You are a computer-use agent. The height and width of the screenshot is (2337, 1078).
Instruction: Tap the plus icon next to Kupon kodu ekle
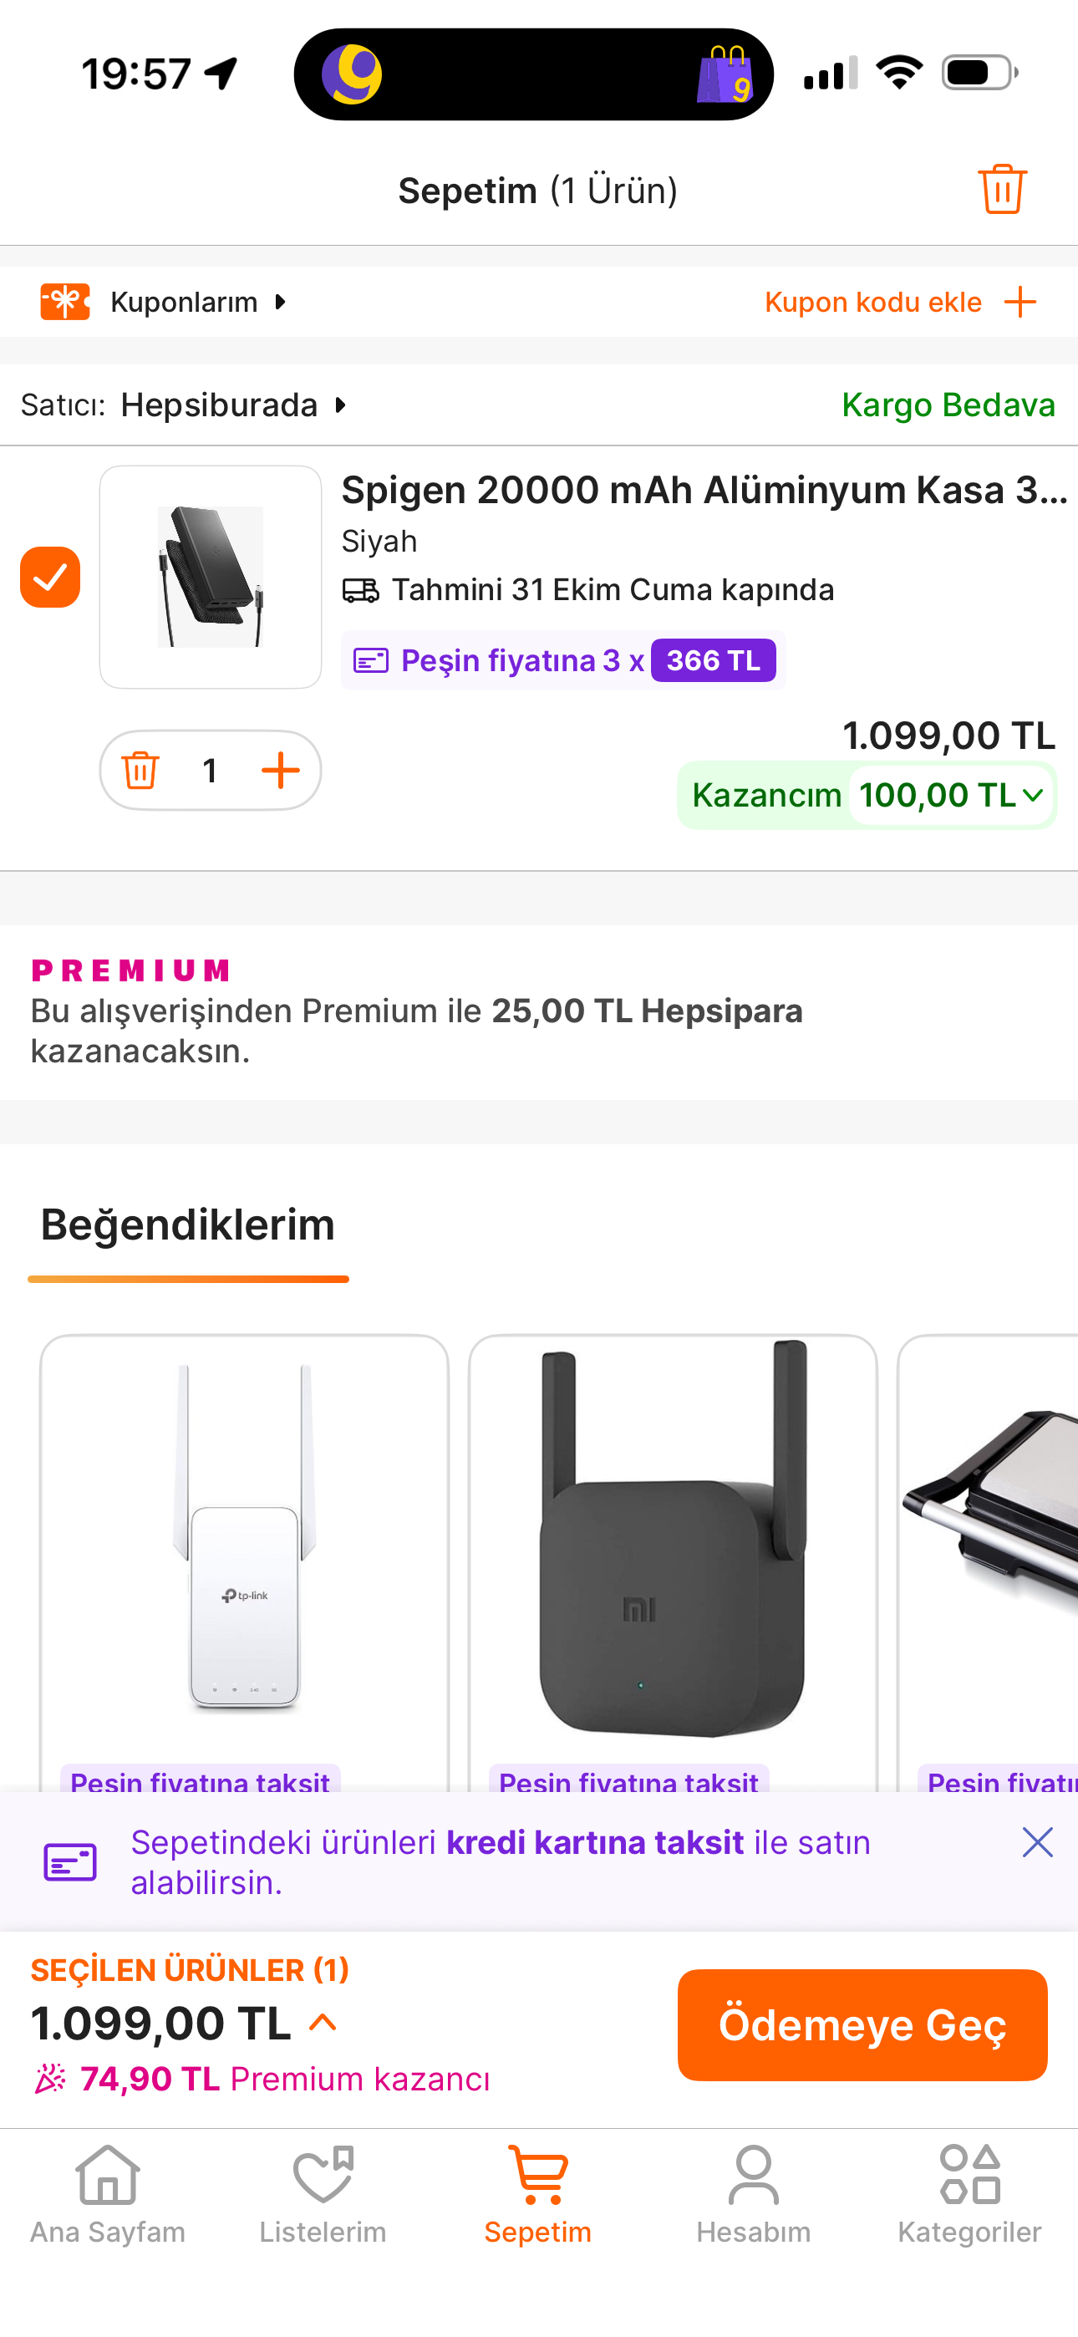click(x=1021, y=302)
